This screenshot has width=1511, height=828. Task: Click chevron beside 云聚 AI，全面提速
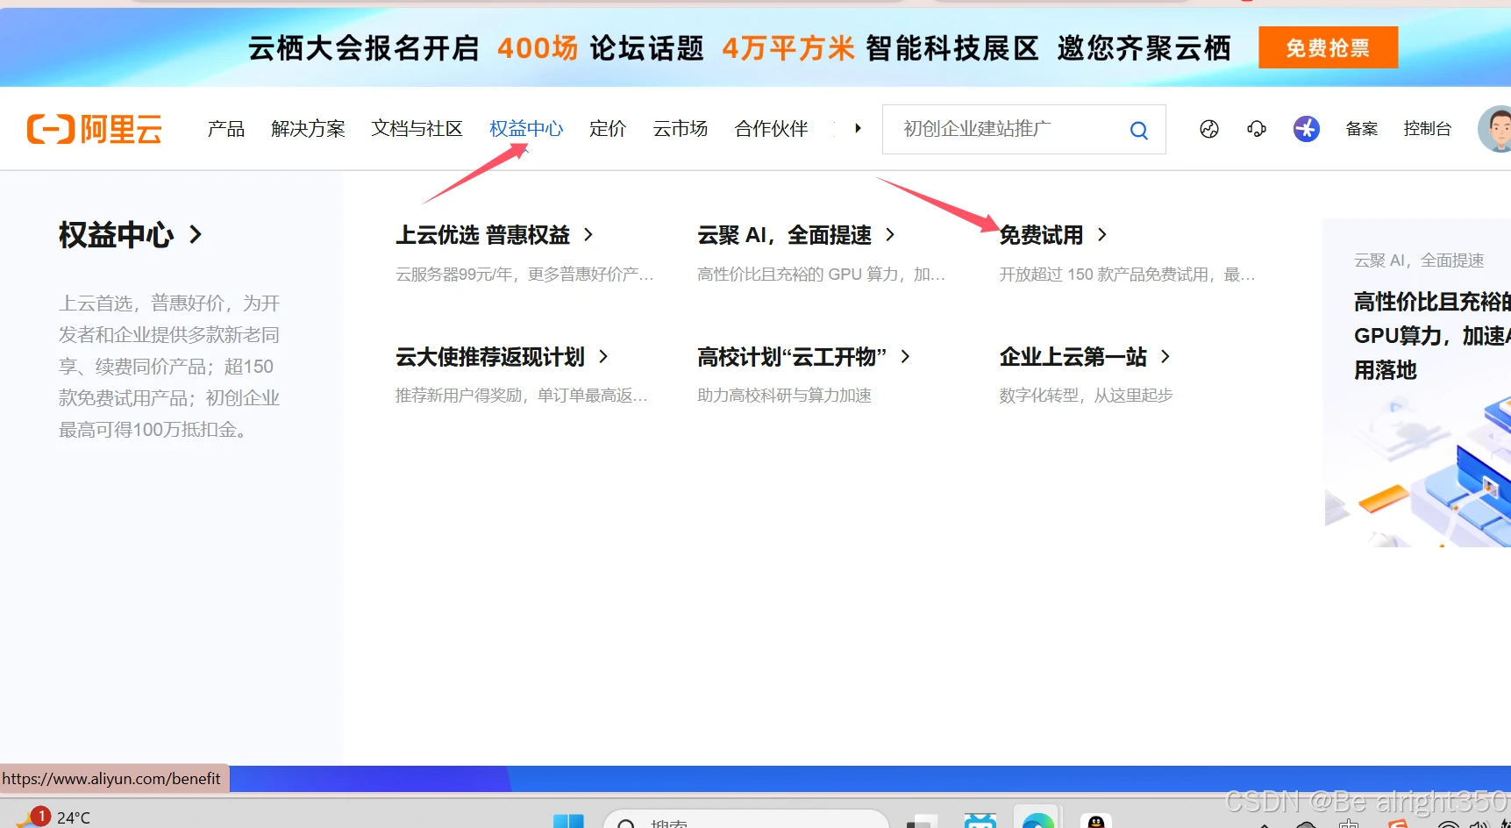pos(890,234)
